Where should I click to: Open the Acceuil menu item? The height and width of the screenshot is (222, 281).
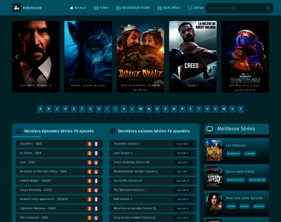(x=78, y=8)
